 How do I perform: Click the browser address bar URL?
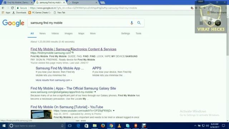pyautogui.click(x=83, y=8)
